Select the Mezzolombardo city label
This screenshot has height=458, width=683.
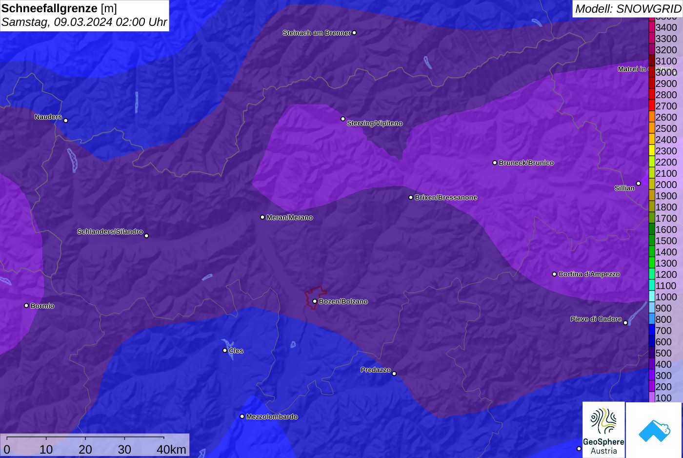coord(272,416)
